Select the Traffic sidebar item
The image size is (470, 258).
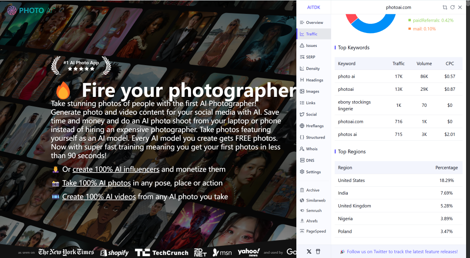coord(314,34)
